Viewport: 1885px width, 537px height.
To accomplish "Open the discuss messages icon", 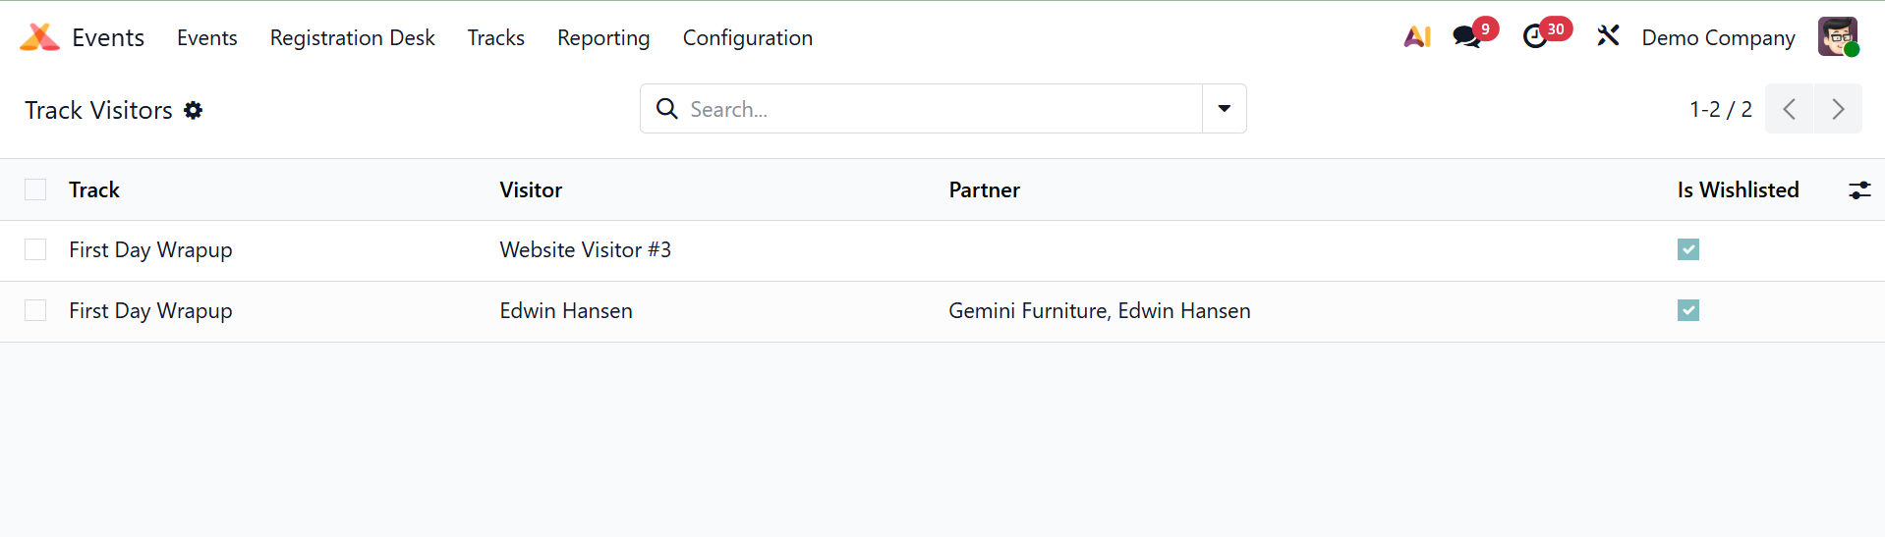I will pyautogui.click(x=1466, y=37).
